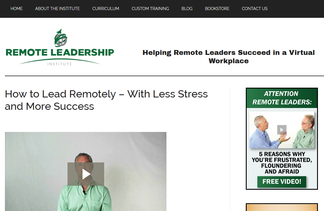
Task: Open the Bookstore menu link
Action: coord(217,9)
